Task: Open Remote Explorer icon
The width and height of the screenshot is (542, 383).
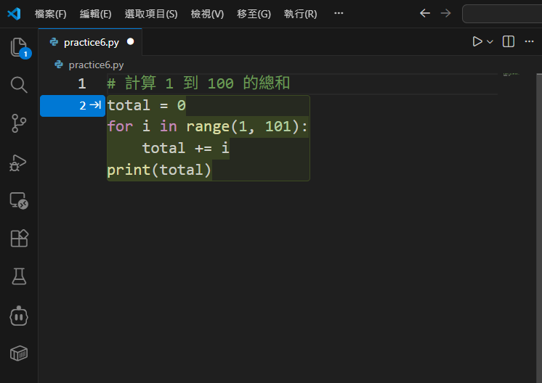Action: [19, 200]
